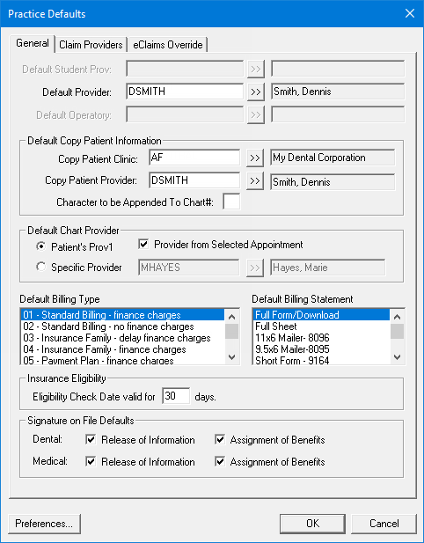
Task: Click the Preferences... button
Action: pyautogui.click(x=44, y=524)
